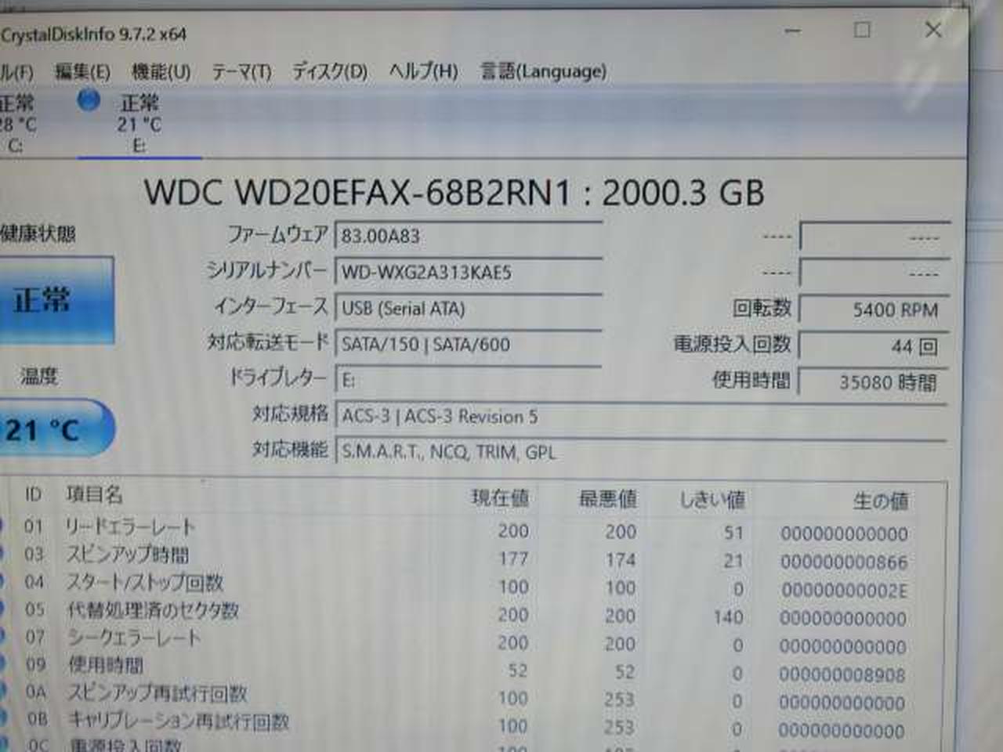This screenshot has width=1003, height=752.
Task: Click the しきい値 column header
Action: (712, 499)
